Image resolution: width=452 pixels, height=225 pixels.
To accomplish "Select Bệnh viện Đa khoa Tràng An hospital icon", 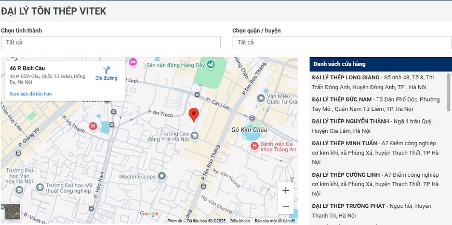I will point(254,146).
